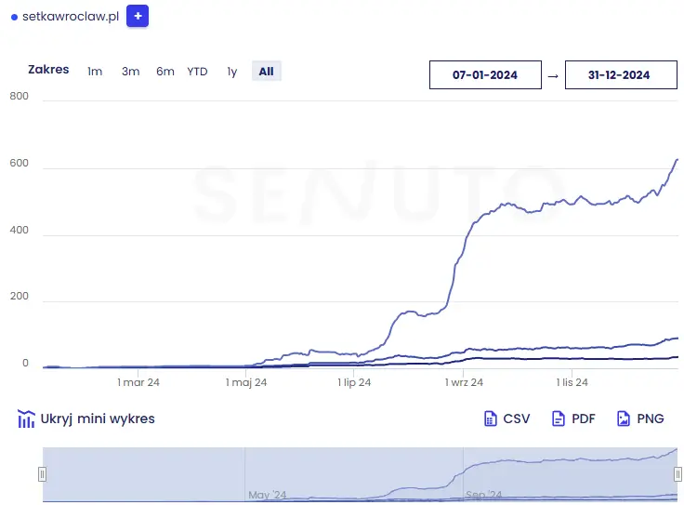Click the 1 maj 24 axis label
This screenshot has width=684, height=505.
pos(246,382)
